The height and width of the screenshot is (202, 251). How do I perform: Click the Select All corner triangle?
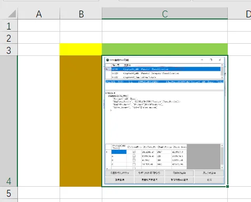pyautogui.click(x=12, y=14)
